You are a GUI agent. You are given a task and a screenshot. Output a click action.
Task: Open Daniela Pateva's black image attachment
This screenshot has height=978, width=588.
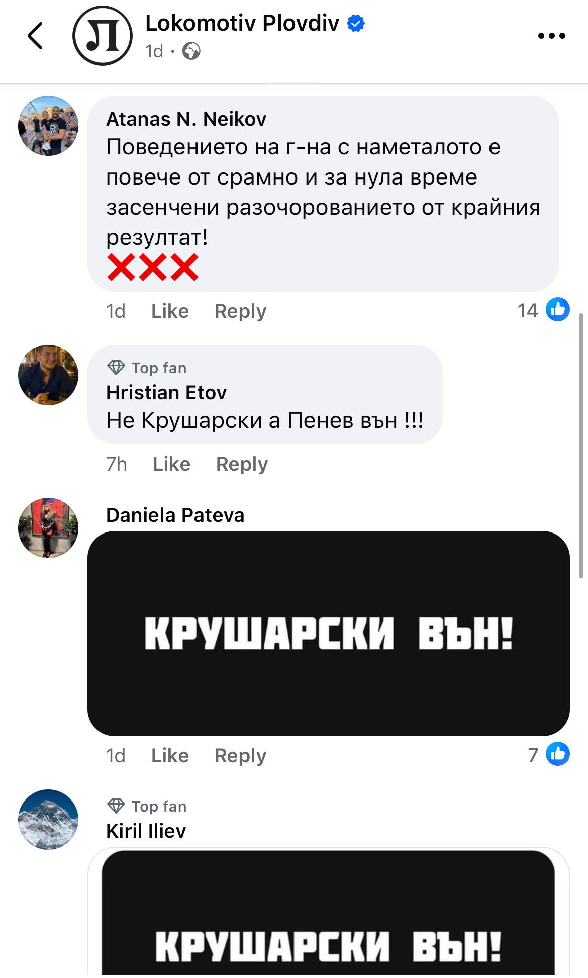pyautogui.click(x=329, y=634)
